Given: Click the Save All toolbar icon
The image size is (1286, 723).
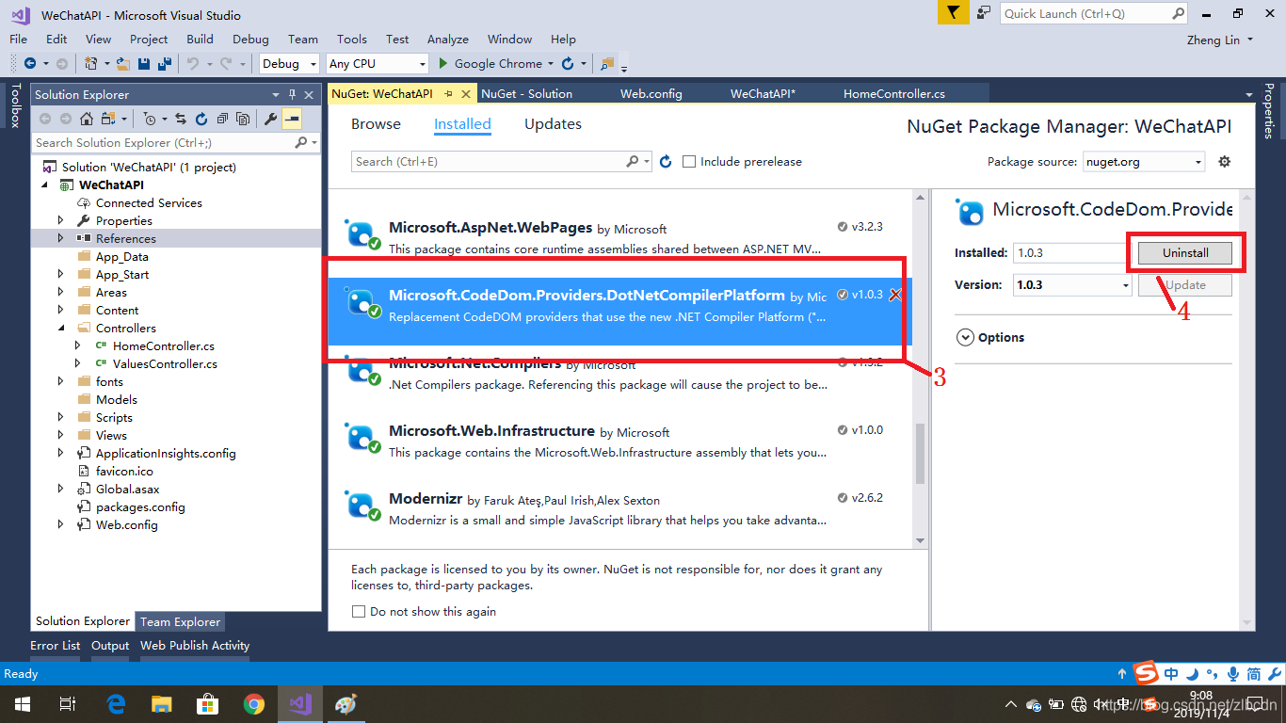Looking at the screenshot, I should [164, 64].
